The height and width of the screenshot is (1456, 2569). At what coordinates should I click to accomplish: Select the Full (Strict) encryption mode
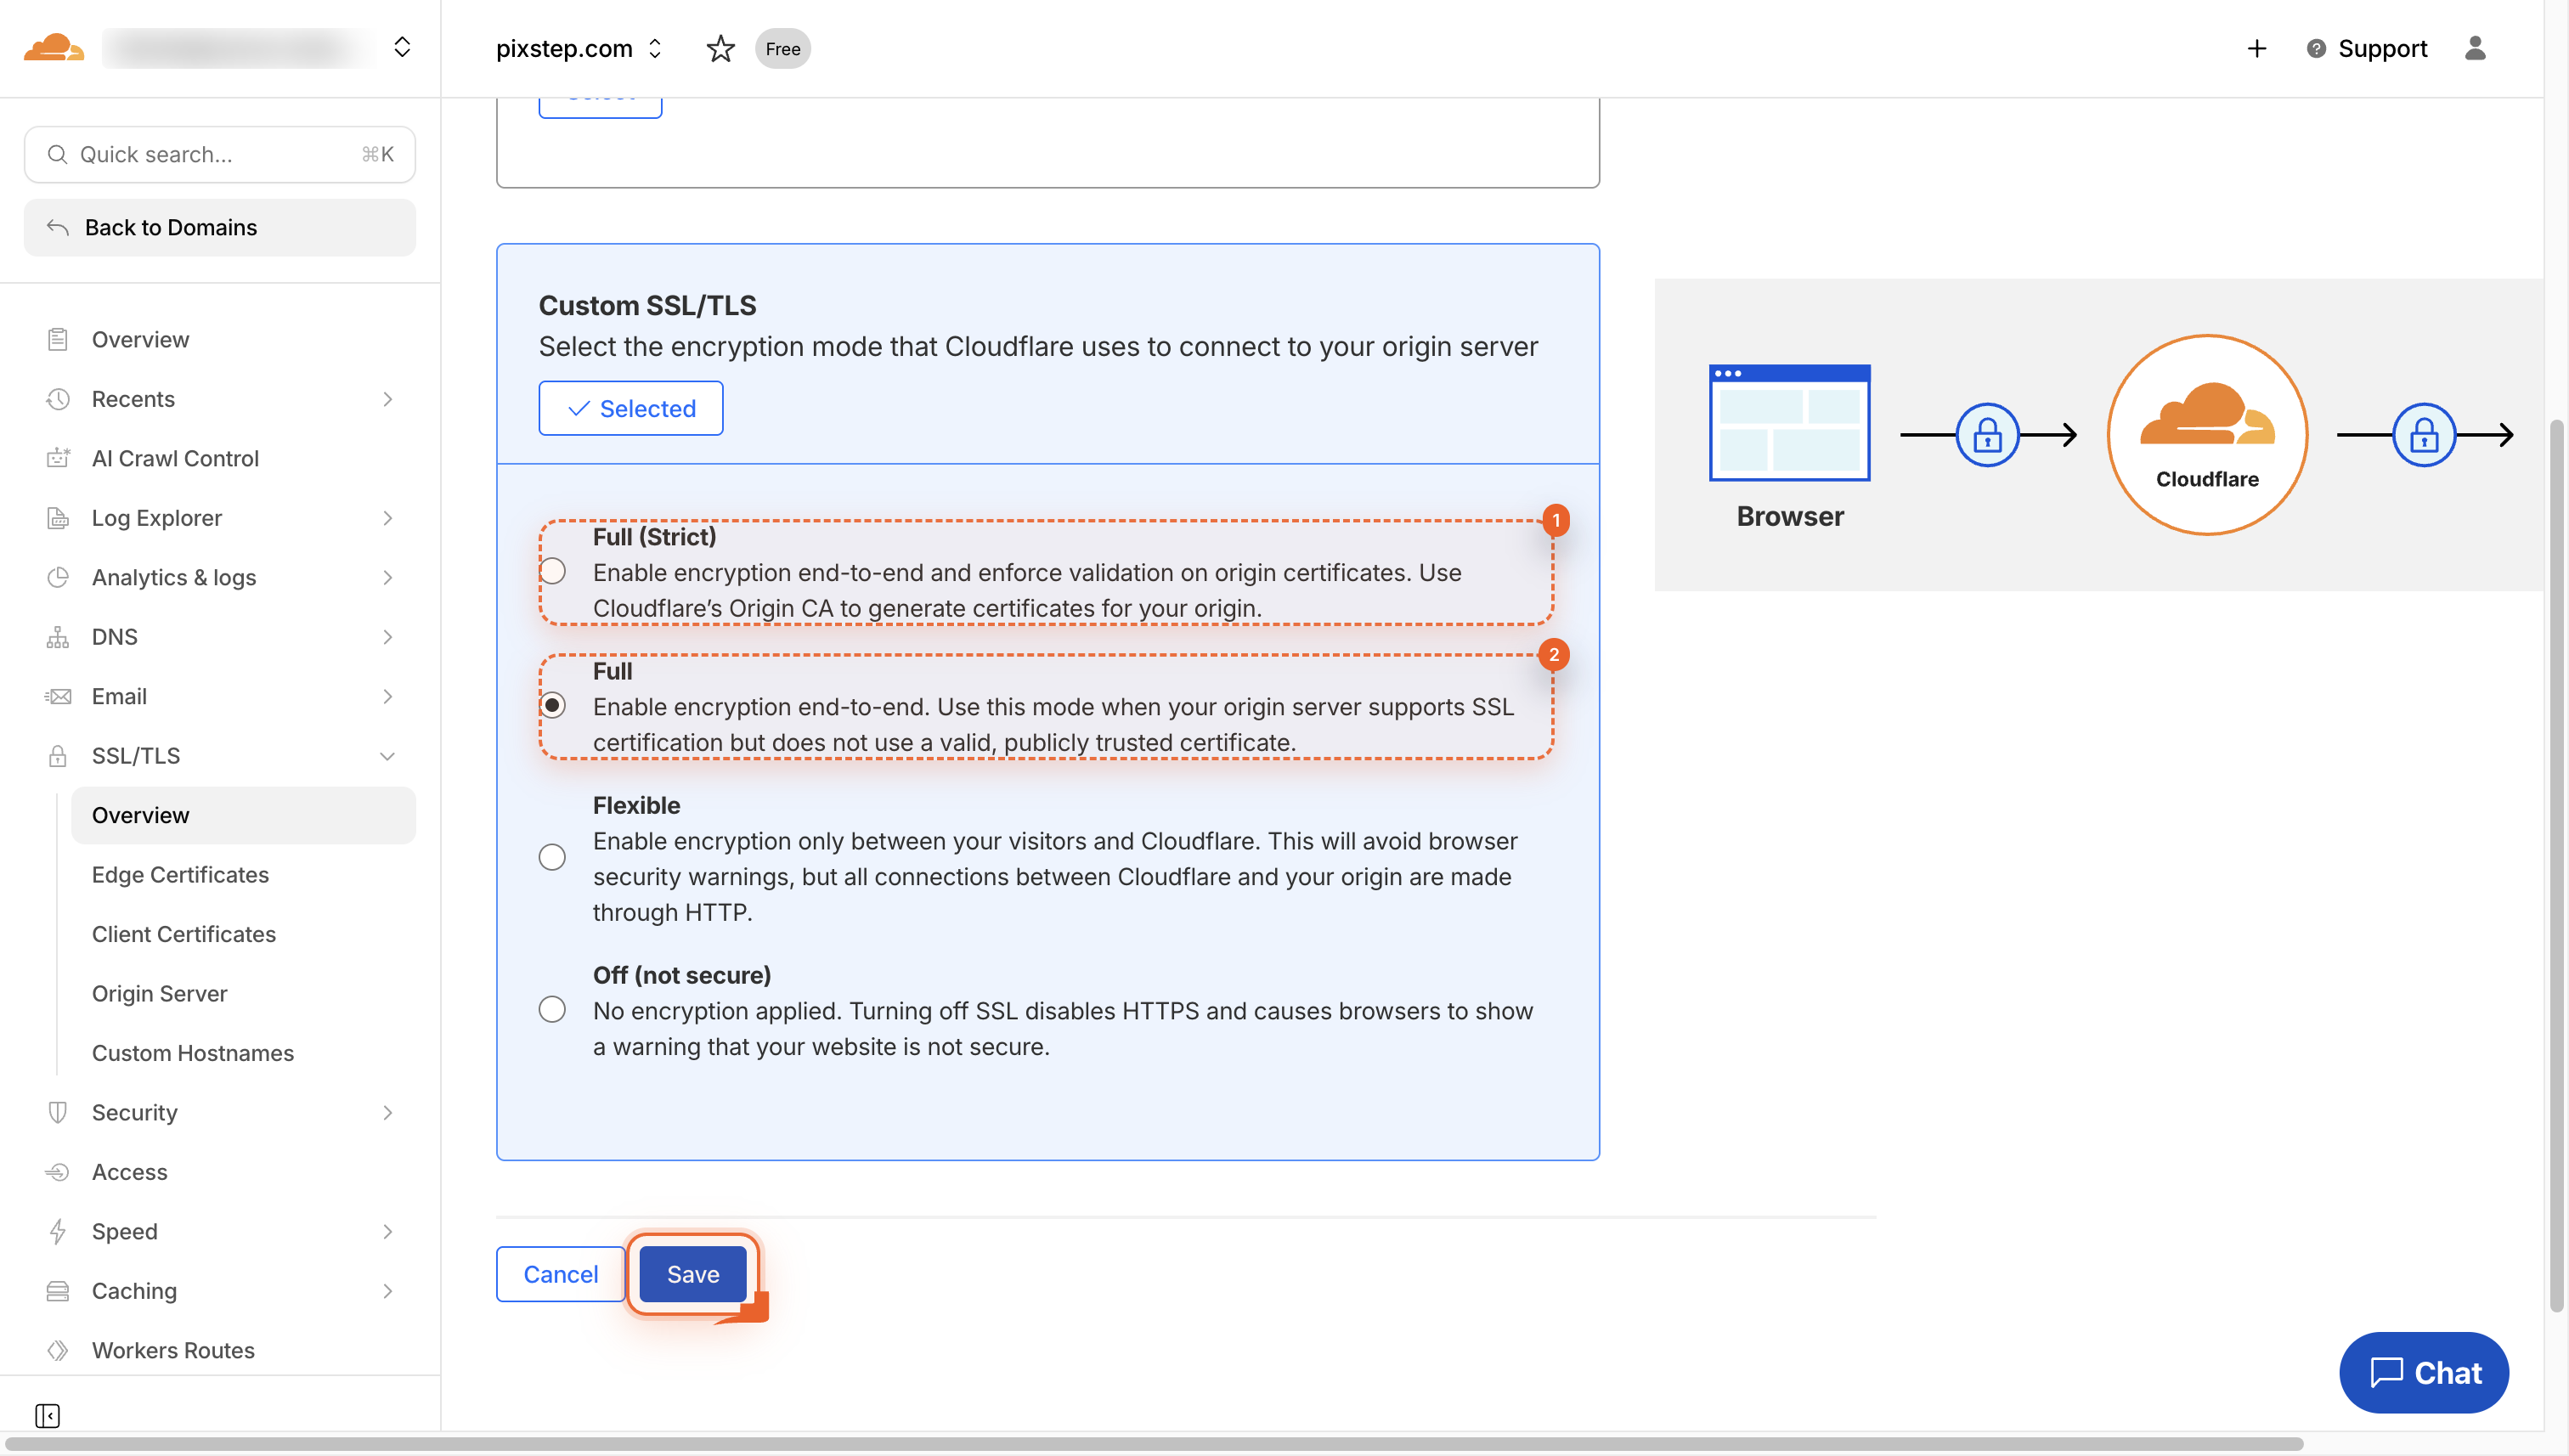553,570
